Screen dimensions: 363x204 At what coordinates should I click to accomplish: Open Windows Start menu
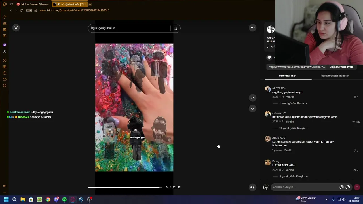6,199
